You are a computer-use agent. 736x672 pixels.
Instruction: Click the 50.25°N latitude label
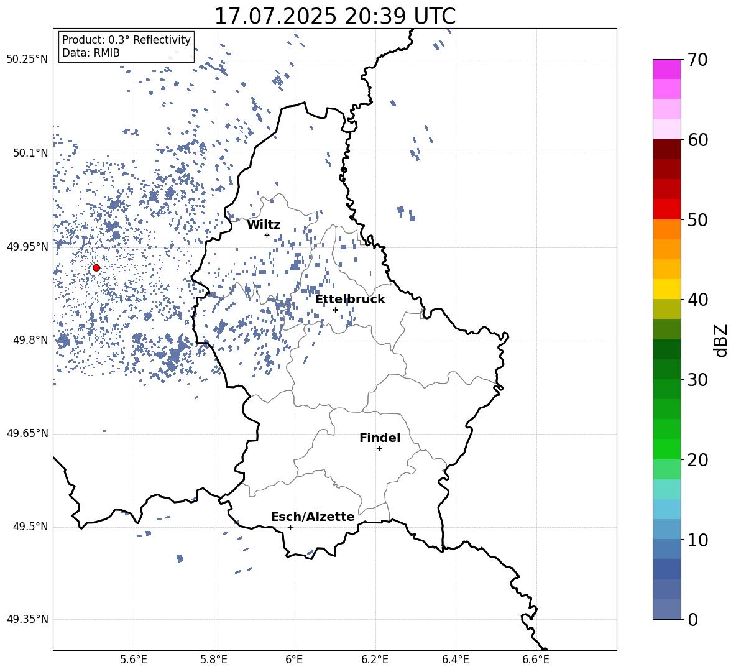(27, 60)
